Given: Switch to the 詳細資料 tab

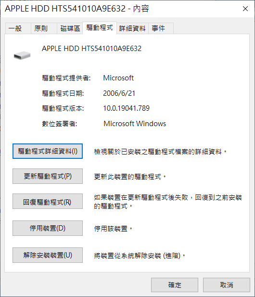Looking at the screenshot, I should point(132,28).
